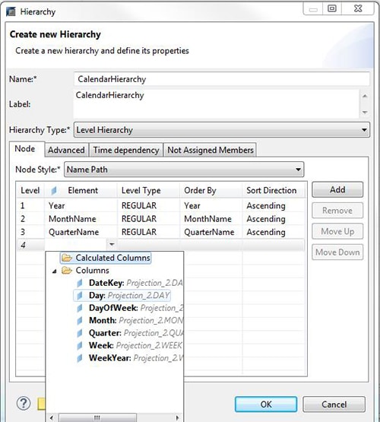Open the Not Assigned Members tab
Viewport: 380px width, 422px height.
click(211, 151)
